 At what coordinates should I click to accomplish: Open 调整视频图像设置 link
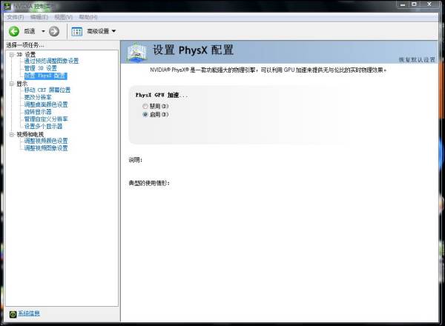click(46, 148)
